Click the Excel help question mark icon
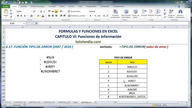Viewport: 192px width, 108px height. point(179,6)
